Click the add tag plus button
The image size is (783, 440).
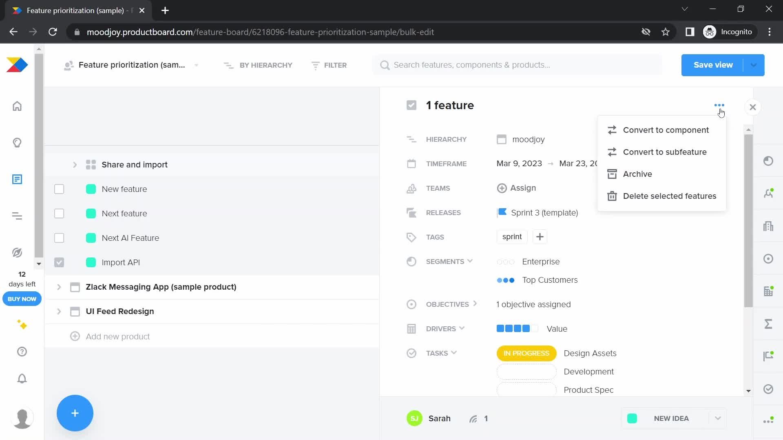pos(540,237)
